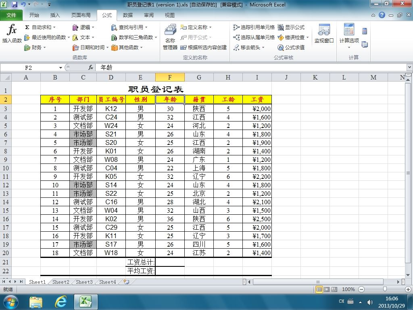Expand the Undo history dropdown arrow
The height and width of the screenshot is (310, 413).
tap(29, 4)
